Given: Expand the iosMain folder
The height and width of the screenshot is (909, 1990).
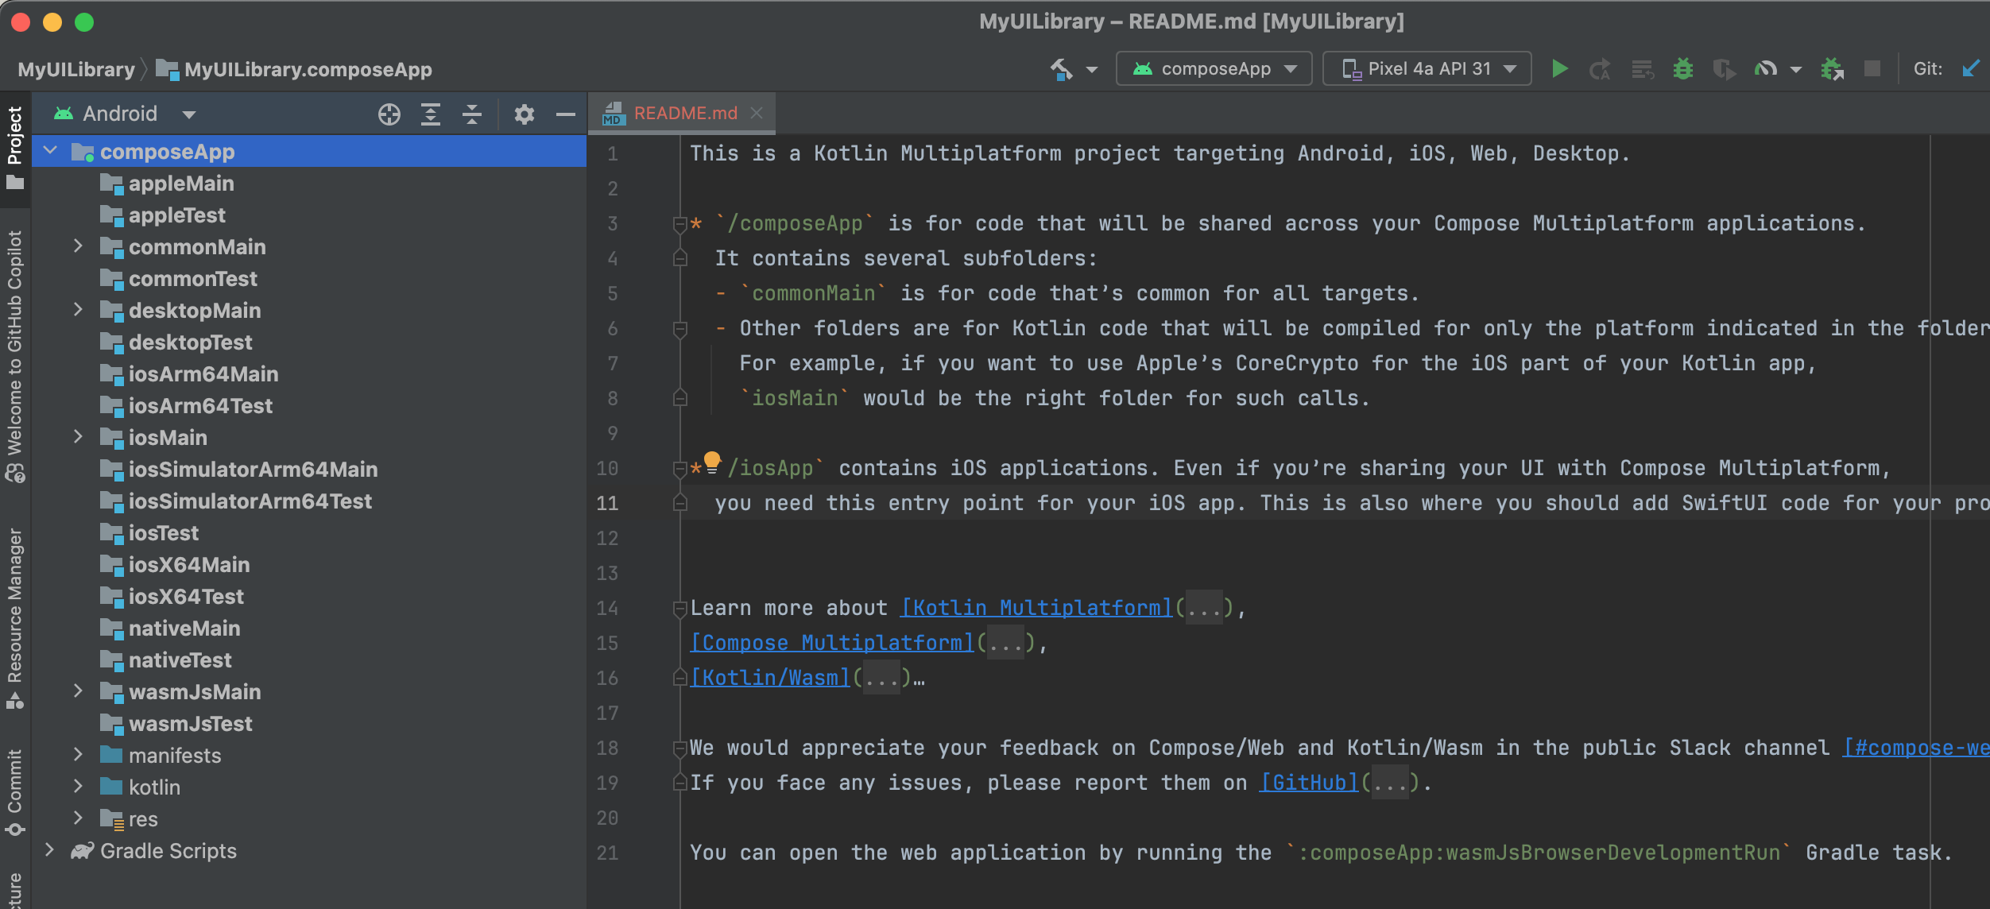Looking at the screenshot, I should coord(78,437).
